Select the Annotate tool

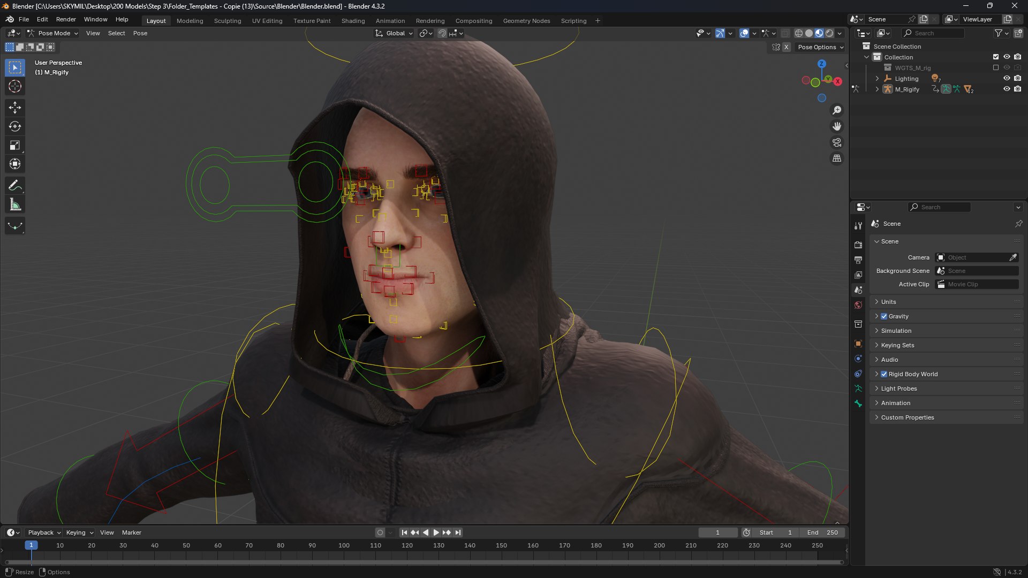point(15,186)
